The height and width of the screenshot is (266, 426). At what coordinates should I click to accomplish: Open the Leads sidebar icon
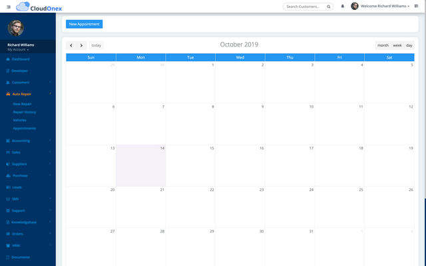pyautogui.click(x=8, y=188)
